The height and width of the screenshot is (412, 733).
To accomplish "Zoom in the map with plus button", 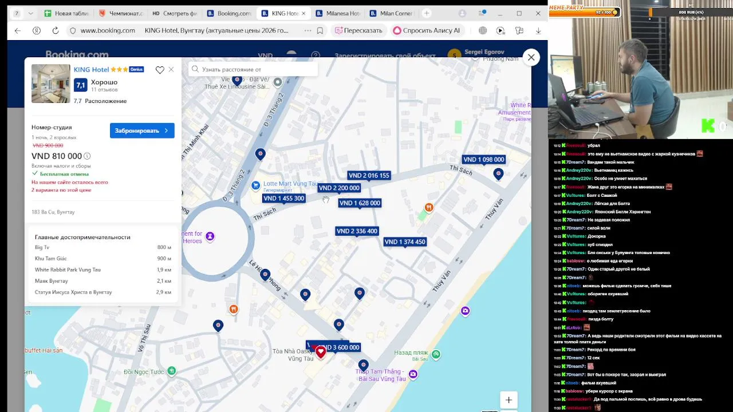I will pos(509,400).
